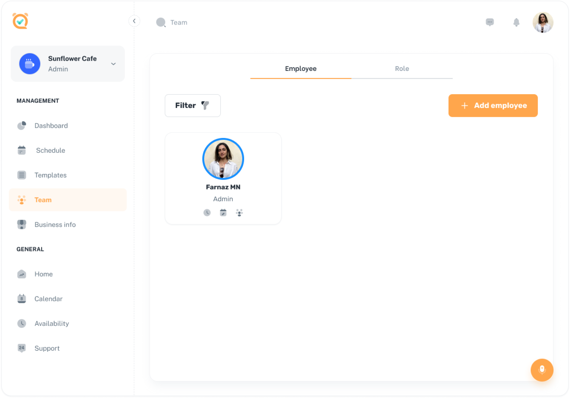Viewport: 570px width, 398px height.
Task: Open the chat messages icon
Action: (x=489, y=22)
